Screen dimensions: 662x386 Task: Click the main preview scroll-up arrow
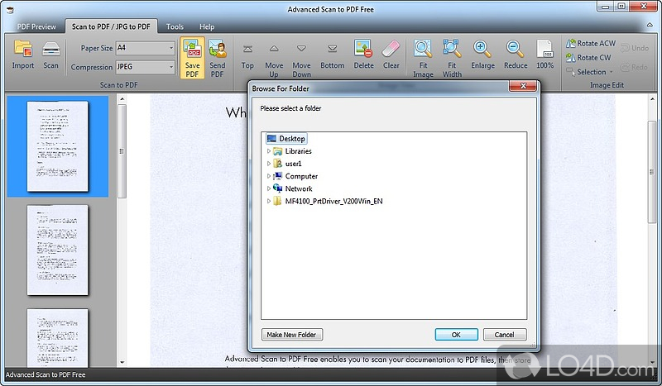(653, 99)
